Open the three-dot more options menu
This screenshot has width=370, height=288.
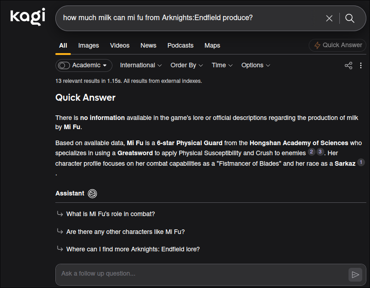pos(361,65)
